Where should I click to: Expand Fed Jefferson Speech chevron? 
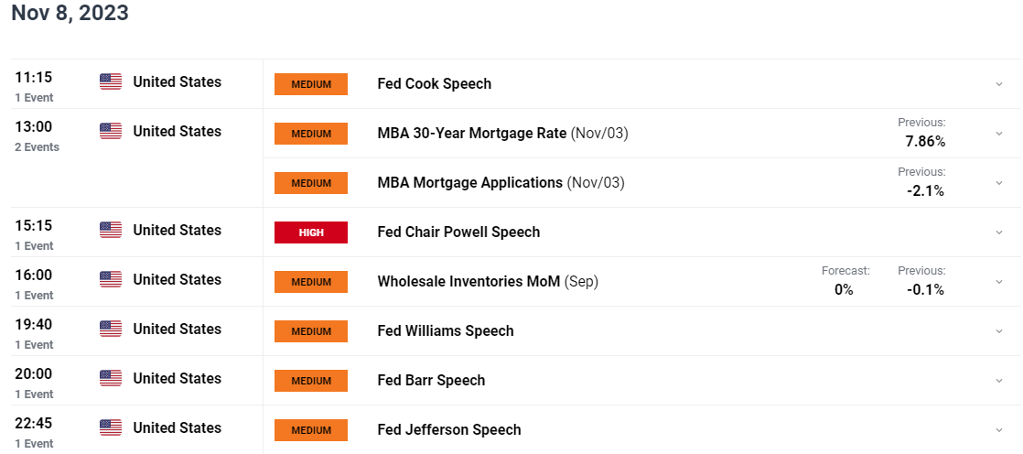click(999, 430)
